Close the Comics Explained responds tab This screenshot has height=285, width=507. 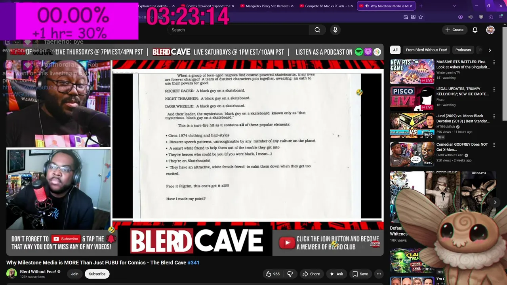(x=233, y=6)
